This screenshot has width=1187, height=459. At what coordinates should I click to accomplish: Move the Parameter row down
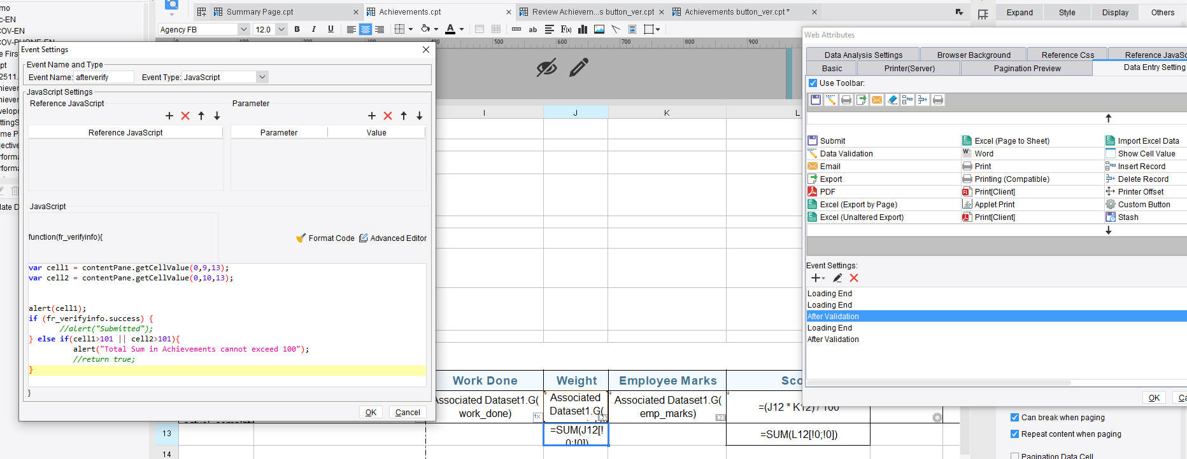click(420, 116)
